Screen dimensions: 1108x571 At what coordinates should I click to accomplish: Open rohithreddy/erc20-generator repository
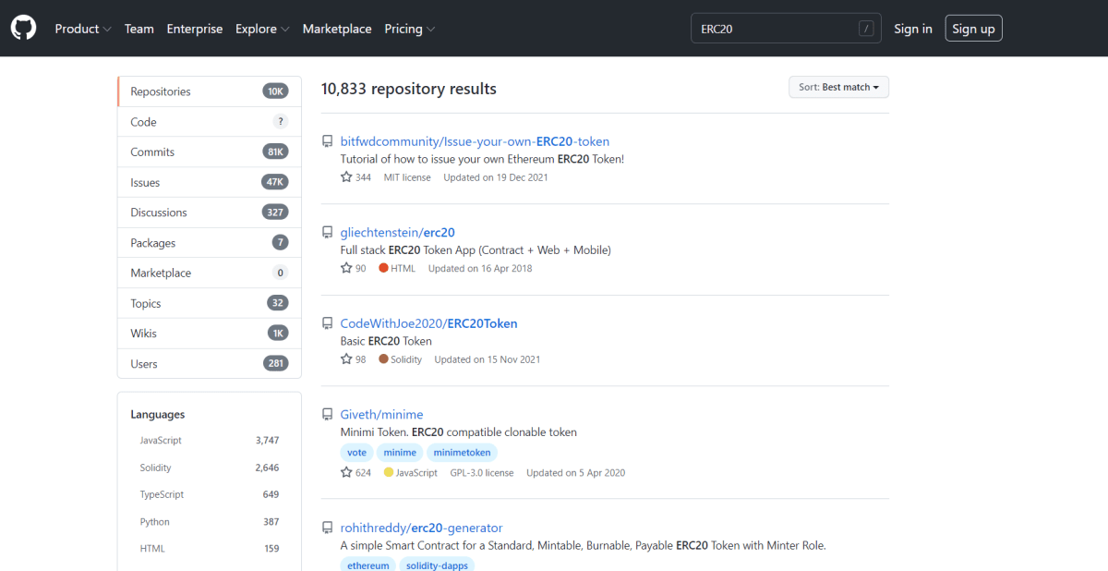(x=421, y=528)
